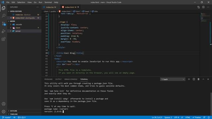Click the Explorer more actions ellipsis
This screenshot has width=212, height=119.
click(x=37, y=7)
